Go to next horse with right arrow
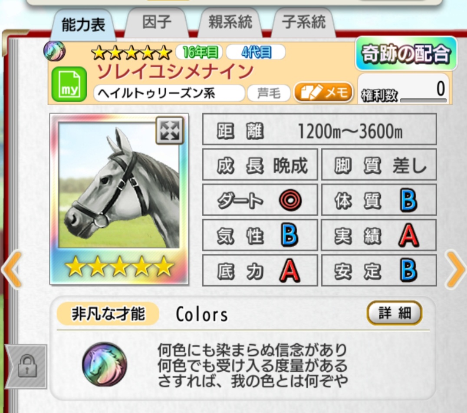The width and height of the screenshot is (467, 413). click(455, 270)
